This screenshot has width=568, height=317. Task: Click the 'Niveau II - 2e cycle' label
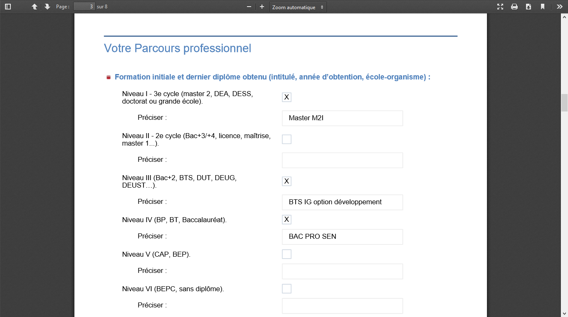(x=196, y=139)
